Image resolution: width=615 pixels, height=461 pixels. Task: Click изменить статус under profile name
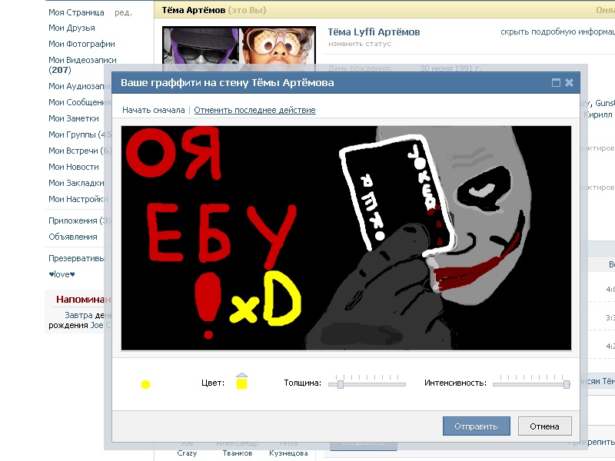click(360, 44)
